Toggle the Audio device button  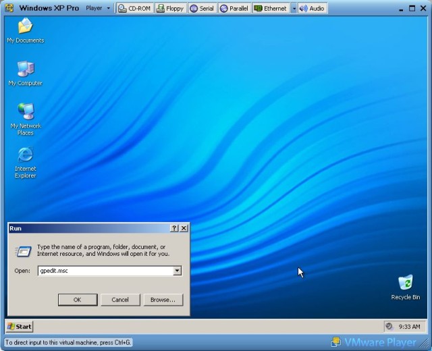312,9
